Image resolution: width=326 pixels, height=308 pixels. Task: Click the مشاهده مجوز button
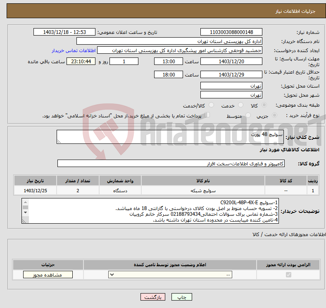(48, 275)
